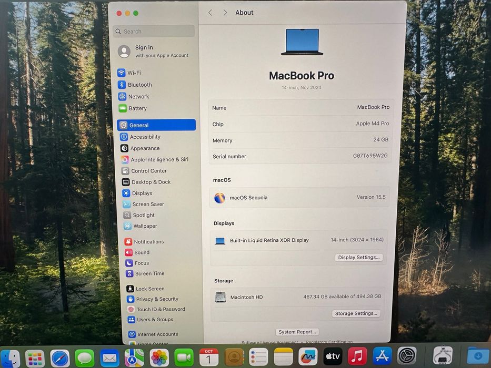Open Reminders from the Dock

258,357
